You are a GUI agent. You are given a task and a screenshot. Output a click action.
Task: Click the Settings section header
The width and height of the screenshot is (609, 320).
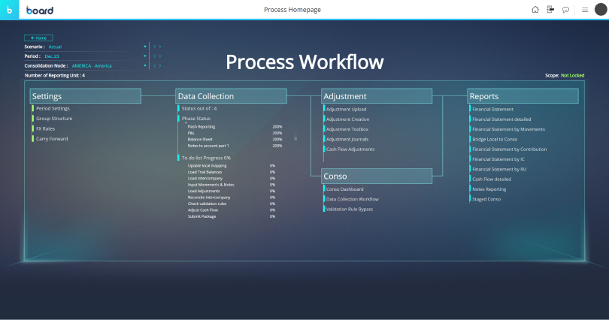[86, 96]
